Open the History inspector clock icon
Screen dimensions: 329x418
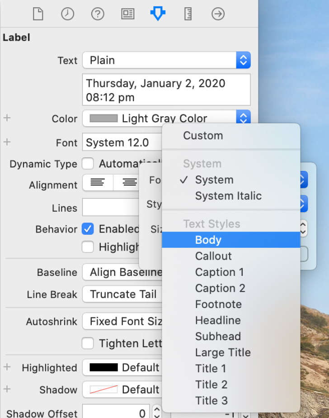67,14
